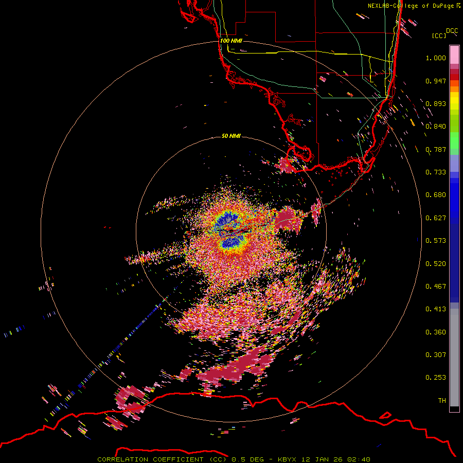Click the DCC label above the color scale
Image resolution: width=463 pixels, height=463 pixels.
click(x=452, y=31)
